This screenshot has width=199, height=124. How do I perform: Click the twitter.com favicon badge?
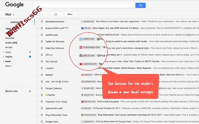87,39
